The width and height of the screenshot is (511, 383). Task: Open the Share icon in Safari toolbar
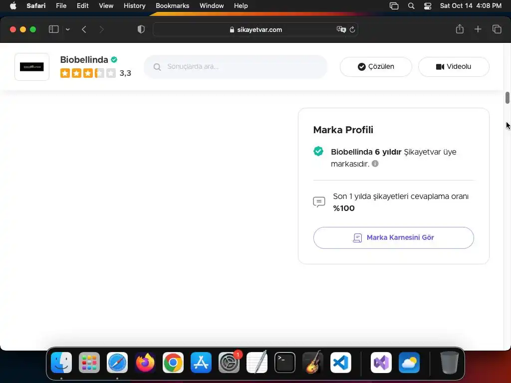[460, 29]
